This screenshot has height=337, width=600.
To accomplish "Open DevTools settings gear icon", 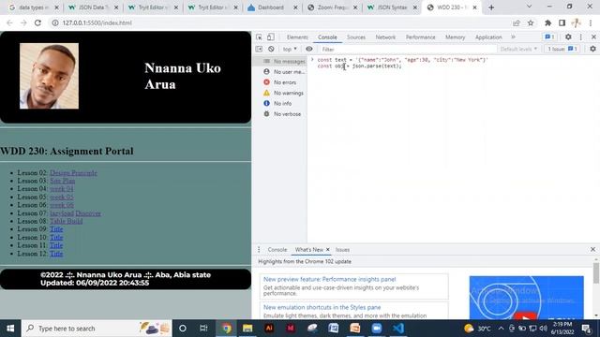I will pos(568,37).
